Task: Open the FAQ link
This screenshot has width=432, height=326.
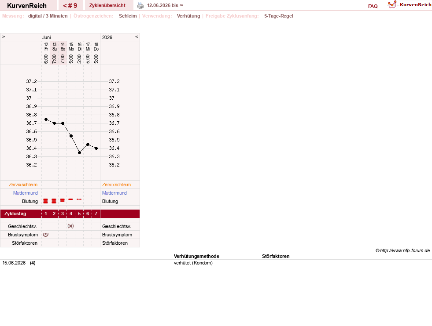Action: tap(373, 6)
